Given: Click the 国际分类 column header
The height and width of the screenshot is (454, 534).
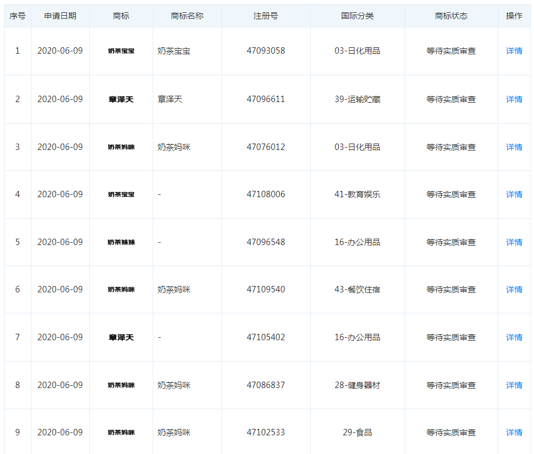Looking at the screenshot, I should point(357,16).
